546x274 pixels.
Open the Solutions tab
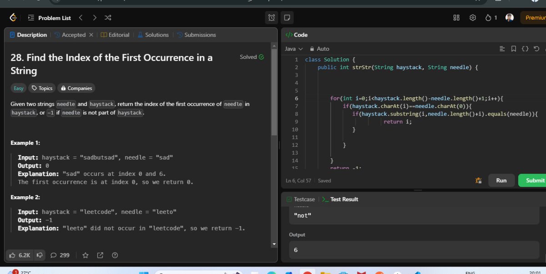click(153, 35)
